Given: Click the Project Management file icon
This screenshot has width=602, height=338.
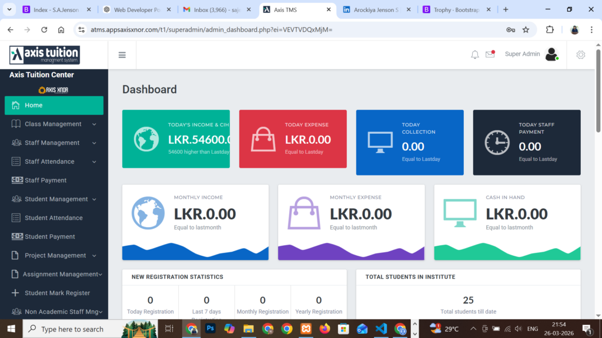Looking at the screenshot, I should [x=15, y=255].
